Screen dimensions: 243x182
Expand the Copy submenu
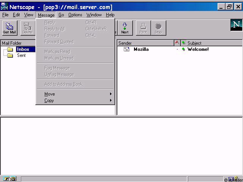(75, 100)
